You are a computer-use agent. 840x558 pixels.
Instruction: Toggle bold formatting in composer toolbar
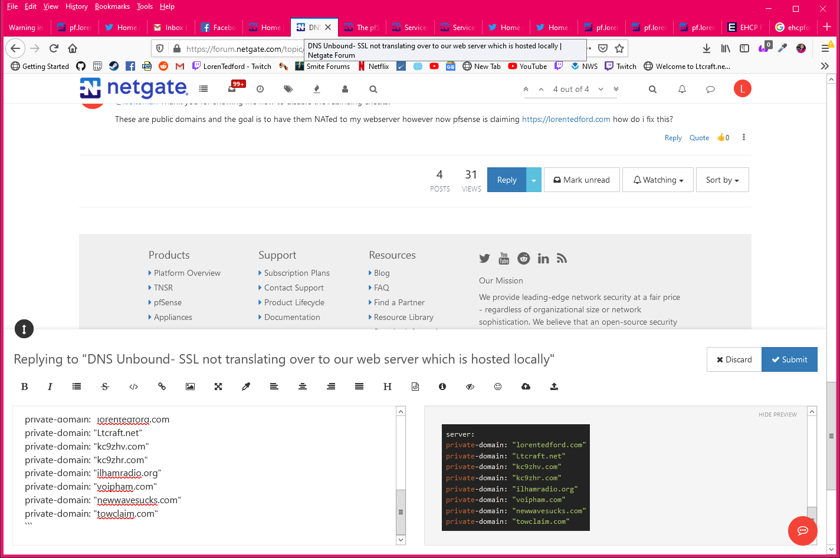[x=25, y=387]
